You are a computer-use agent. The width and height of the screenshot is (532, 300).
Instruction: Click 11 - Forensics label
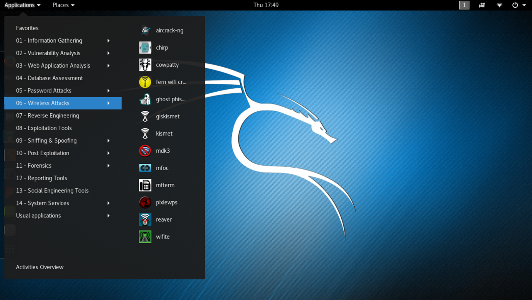click(x=34, y=166)
